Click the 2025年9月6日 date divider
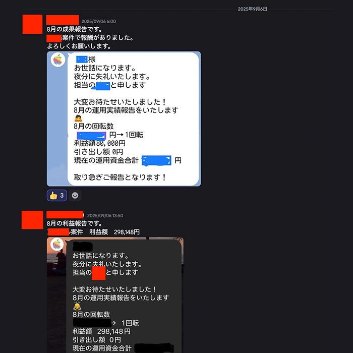The height and width of the screenshot is (353, 353). tap(252, 9)
